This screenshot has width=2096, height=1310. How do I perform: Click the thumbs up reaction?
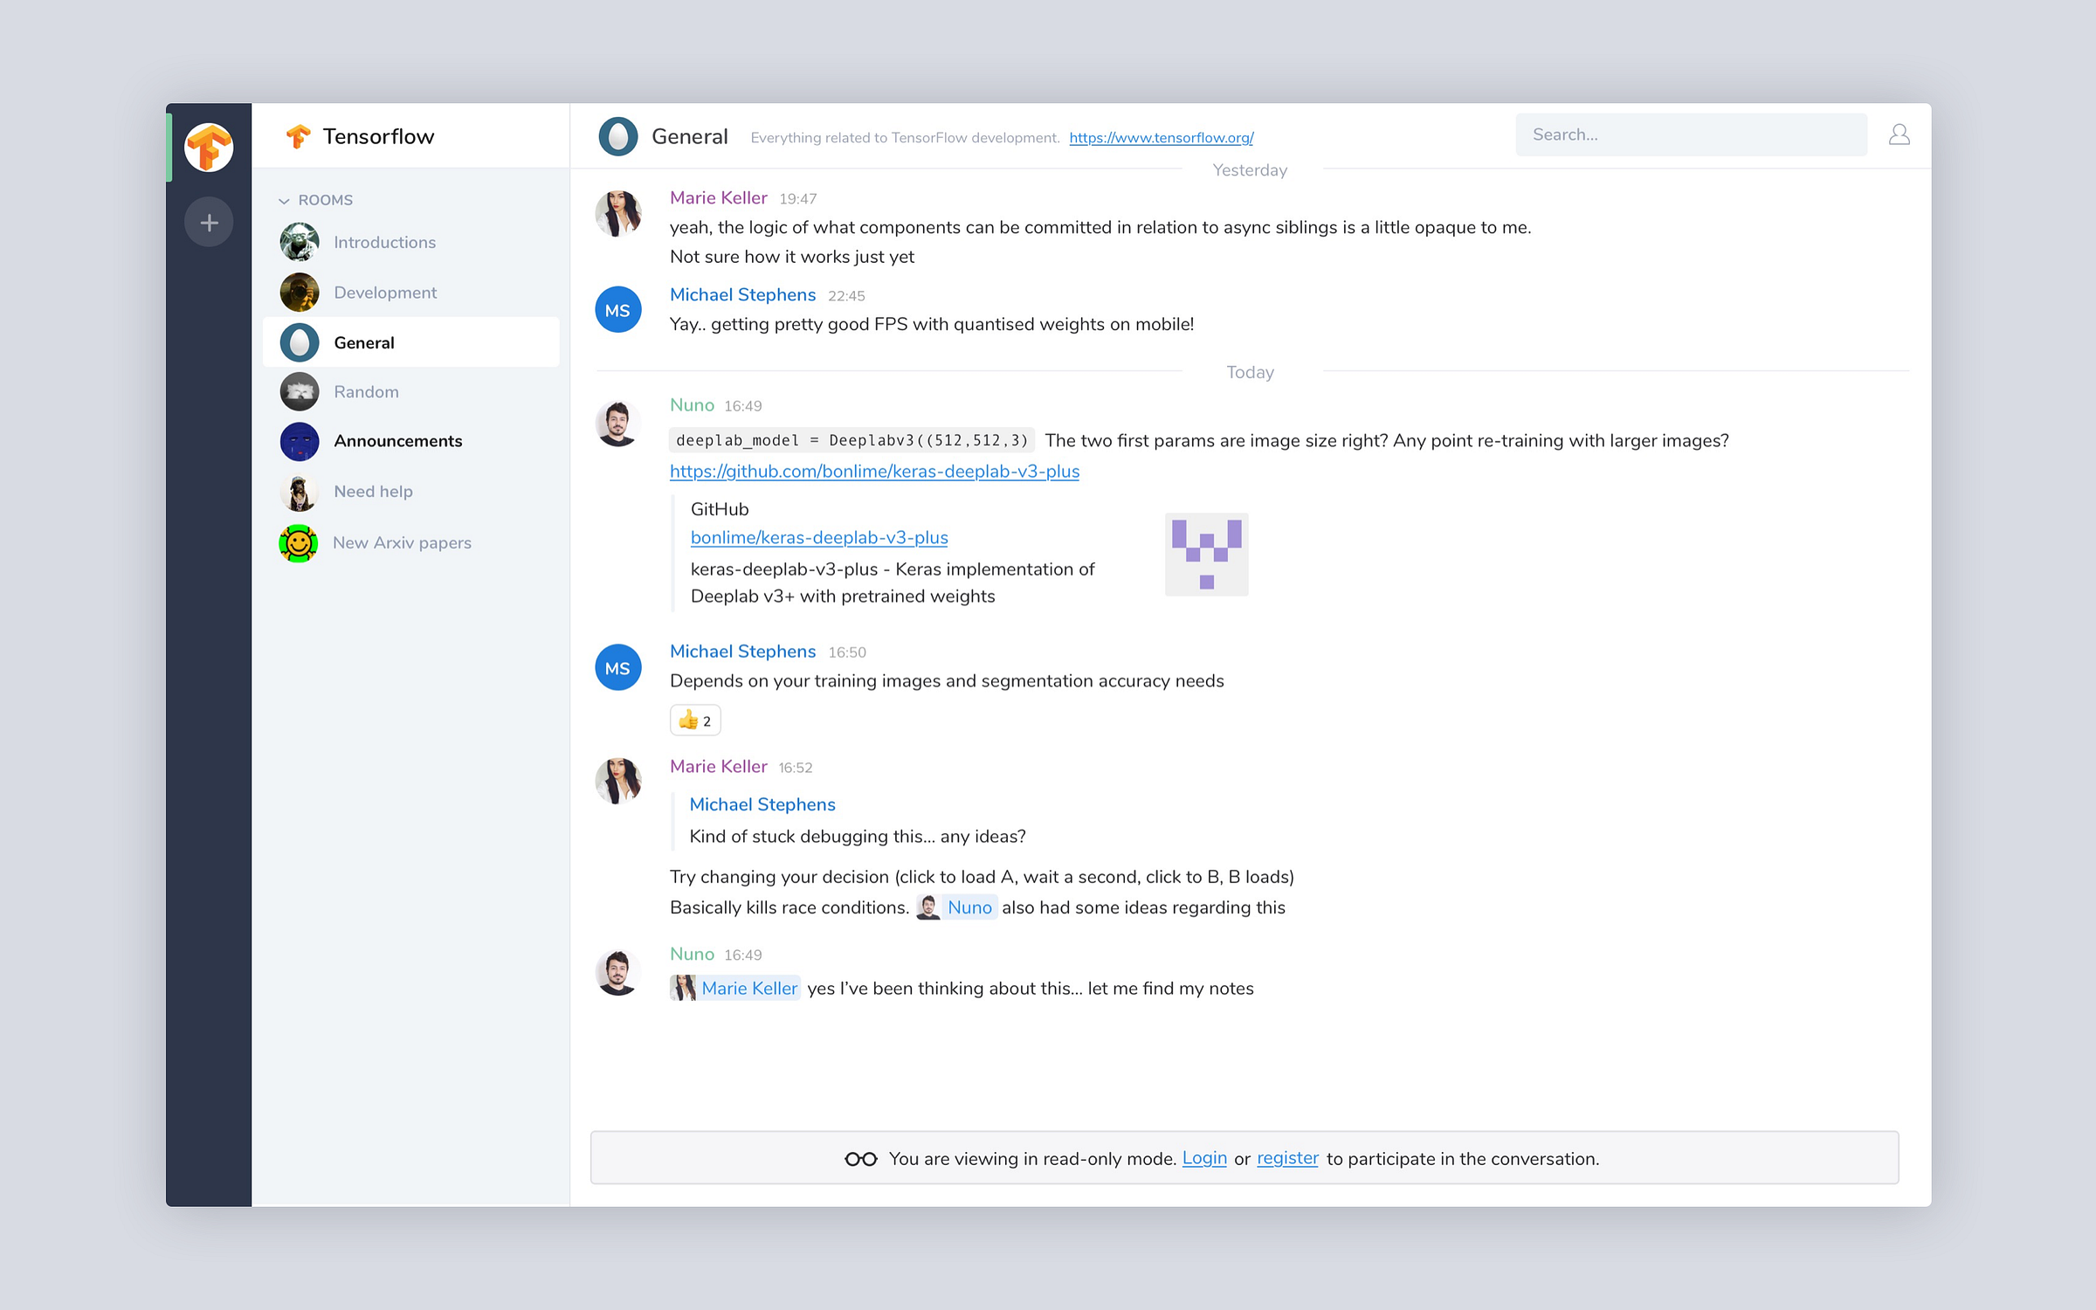point(695,720)
